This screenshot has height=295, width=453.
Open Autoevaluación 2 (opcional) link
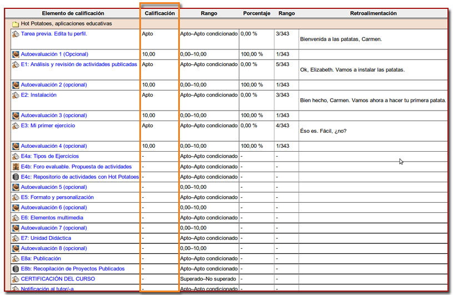(54, 85)
